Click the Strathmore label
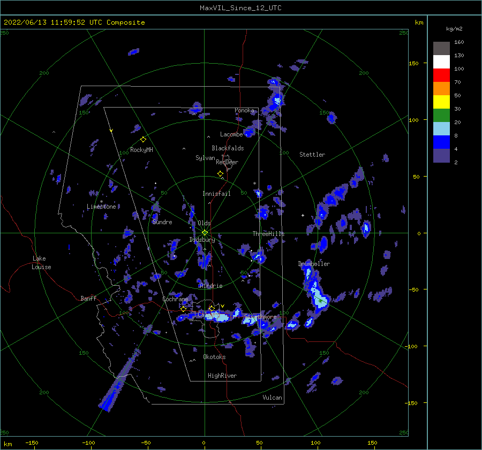This screenshot has height=450, width=482. [x=261, y=316]
